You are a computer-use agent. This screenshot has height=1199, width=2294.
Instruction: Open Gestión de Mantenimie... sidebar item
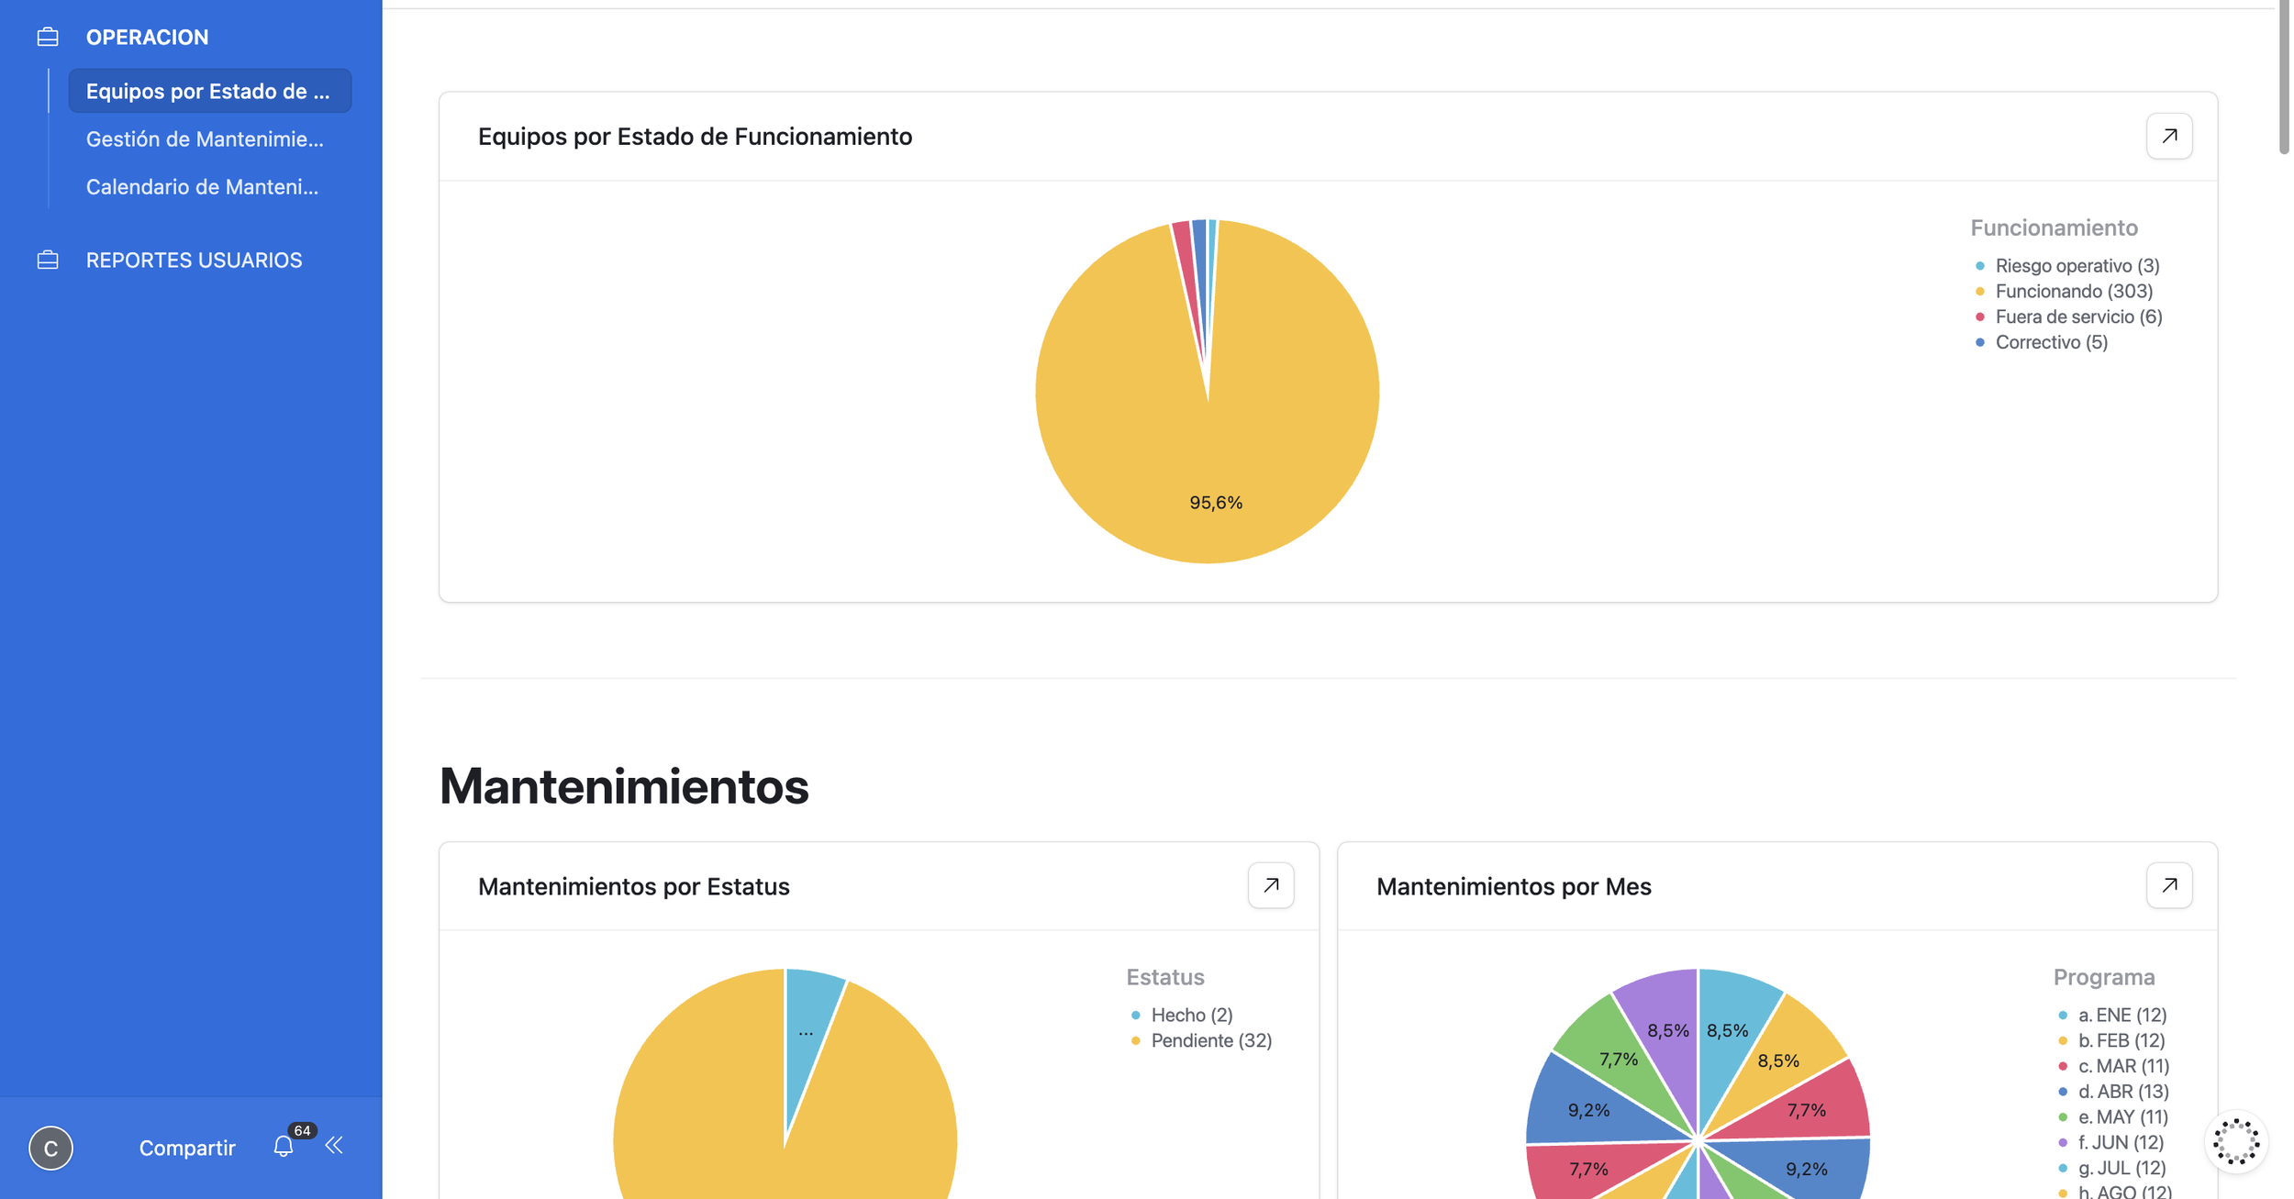[x=205, y=139]
